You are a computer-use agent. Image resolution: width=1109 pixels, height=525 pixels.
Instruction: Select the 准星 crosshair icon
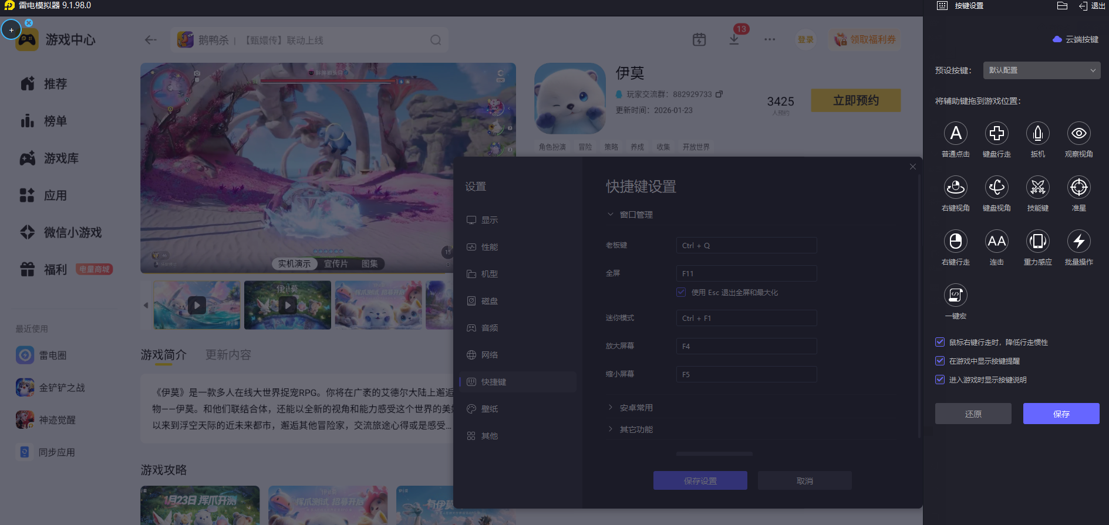point(1079,187)
